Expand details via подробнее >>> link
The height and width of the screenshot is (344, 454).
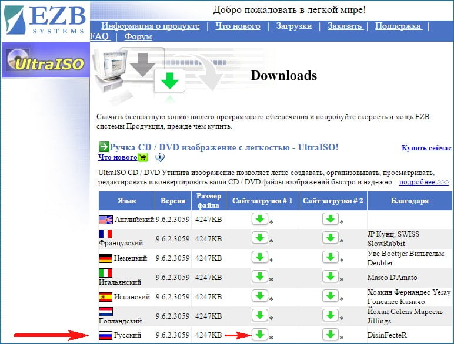click(425, 182)
